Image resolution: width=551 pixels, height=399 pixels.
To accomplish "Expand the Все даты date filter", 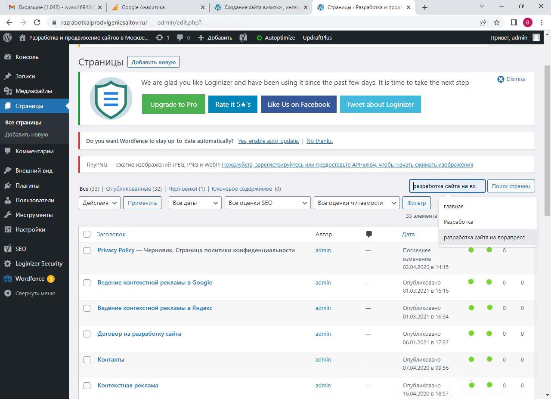I will (x=195, y=203).
